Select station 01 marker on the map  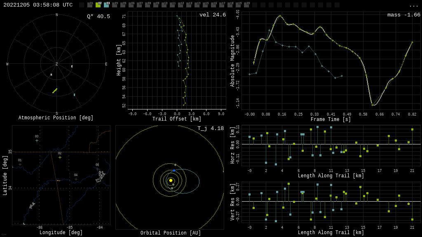(20, 164)
